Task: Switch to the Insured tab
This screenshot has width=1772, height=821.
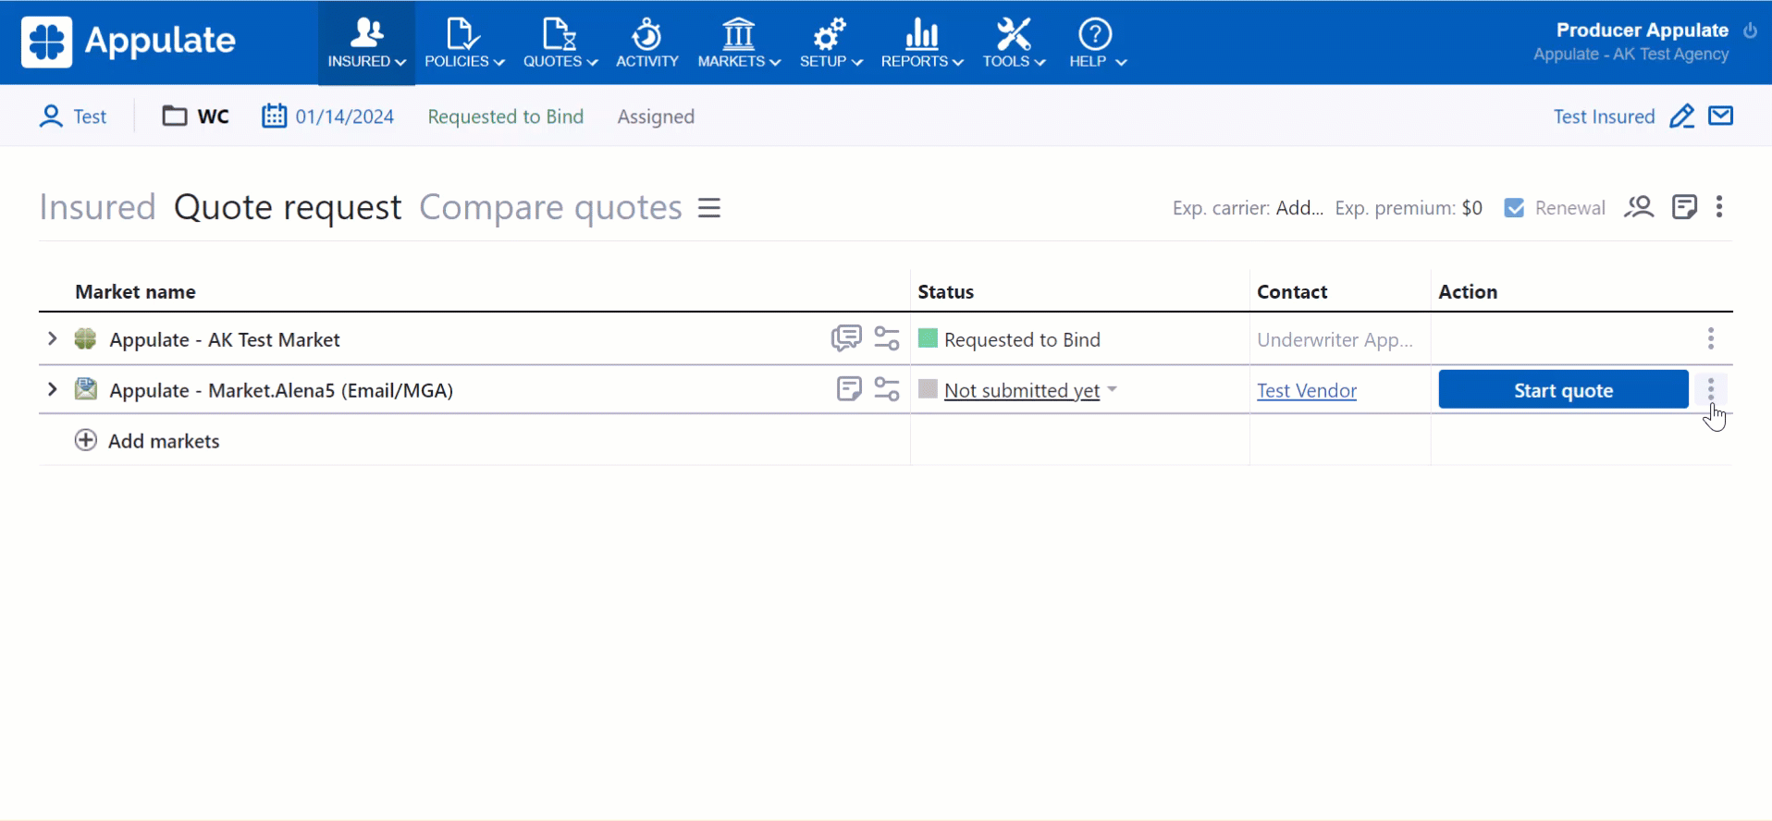Action: click(97, 208)
